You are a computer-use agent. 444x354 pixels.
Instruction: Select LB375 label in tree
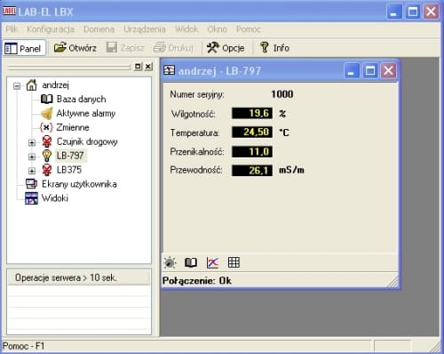(69, 170)
